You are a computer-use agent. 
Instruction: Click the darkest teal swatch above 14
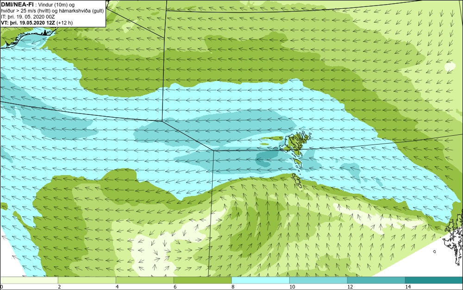pos(434,280)
